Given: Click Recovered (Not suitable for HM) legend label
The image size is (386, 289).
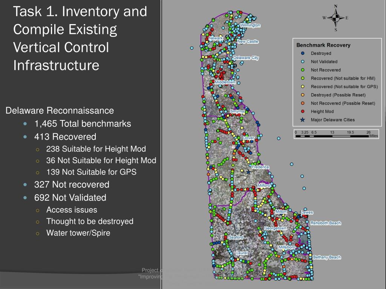Looking at the screenshot, I should pos(343,78).
